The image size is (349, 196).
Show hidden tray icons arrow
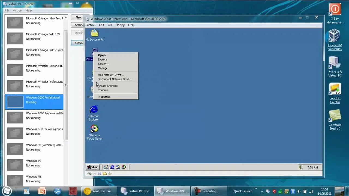(x=262, y=191)
